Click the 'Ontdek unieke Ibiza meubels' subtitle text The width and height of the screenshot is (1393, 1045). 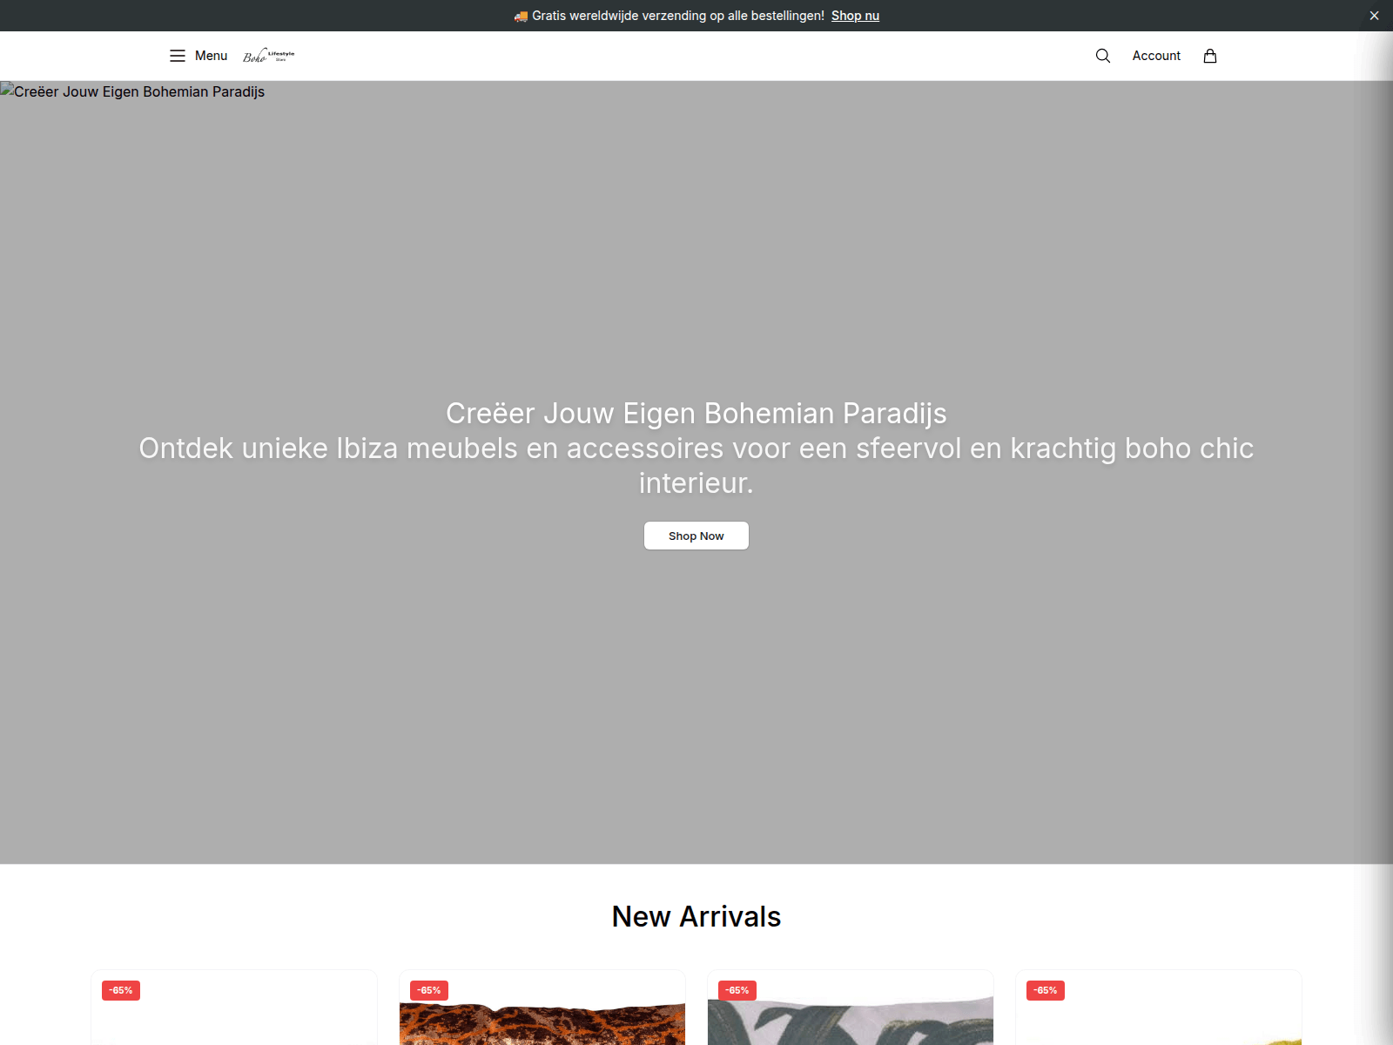pyautogui.click(x=696, y=465)
